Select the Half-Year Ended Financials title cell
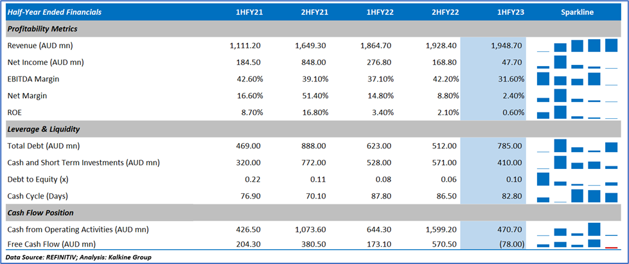The width and height of the screenshot is (629, 264). click(54, 12)
